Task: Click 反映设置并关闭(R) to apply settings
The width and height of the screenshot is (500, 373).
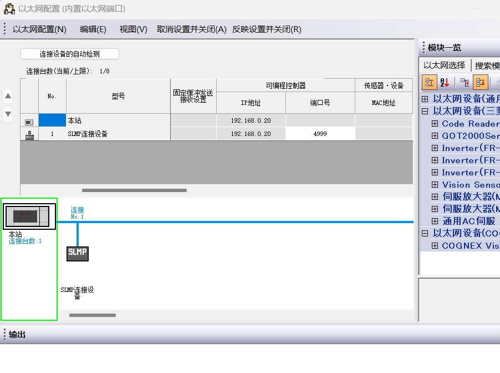Action: pos(267,29)
